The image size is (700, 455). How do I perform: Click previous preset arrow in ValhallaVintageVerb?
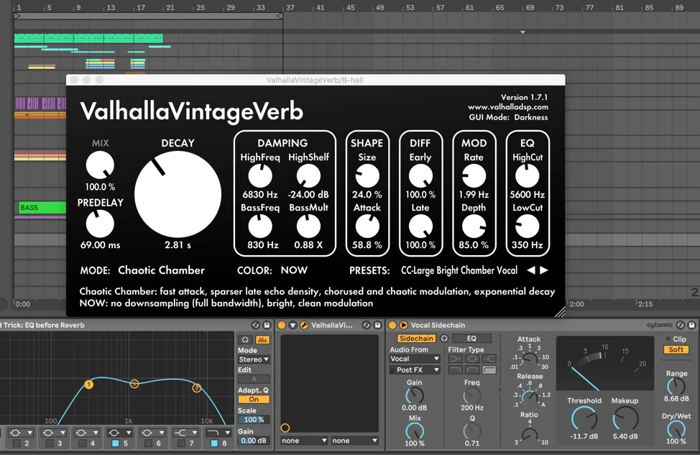pyautogui.click(x=531, y=270)
